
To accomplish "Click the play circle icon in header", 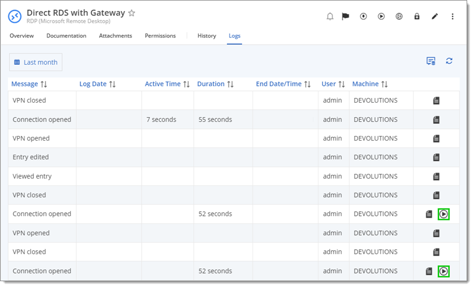I will (381, 16).
